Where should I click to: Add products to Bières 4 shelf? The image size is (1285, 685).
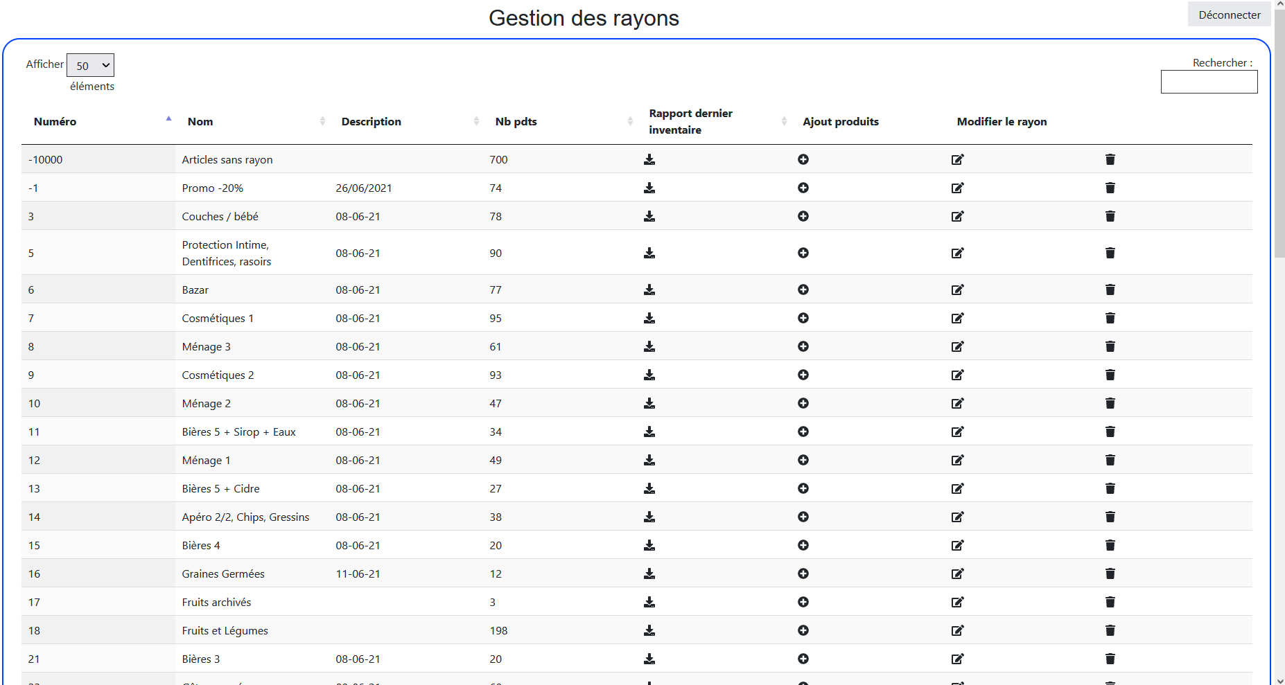(803, 545)
